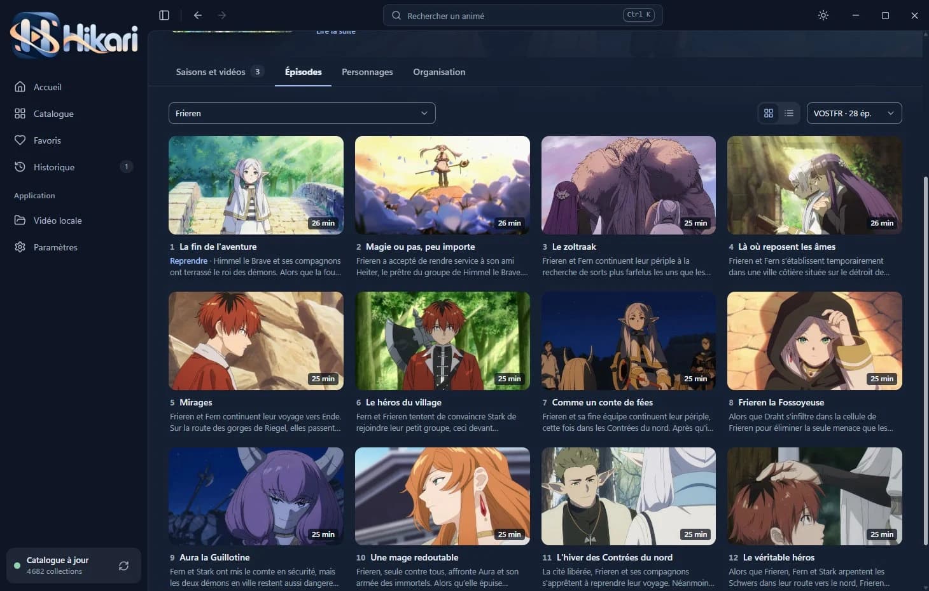Go forward with the right arrow
The height and width of the screenshot is (591, 929).
222,15
